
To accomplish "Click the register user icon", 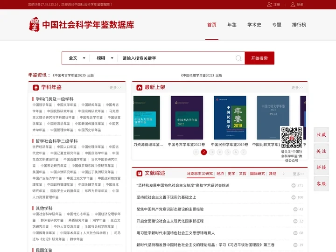I will (269, 5).
